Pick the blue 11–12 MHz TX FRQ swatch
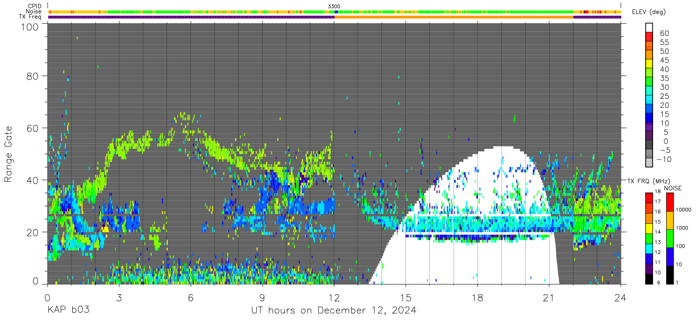Image resolution: width=698 pixels, height=322 pixels. [649, 258]
